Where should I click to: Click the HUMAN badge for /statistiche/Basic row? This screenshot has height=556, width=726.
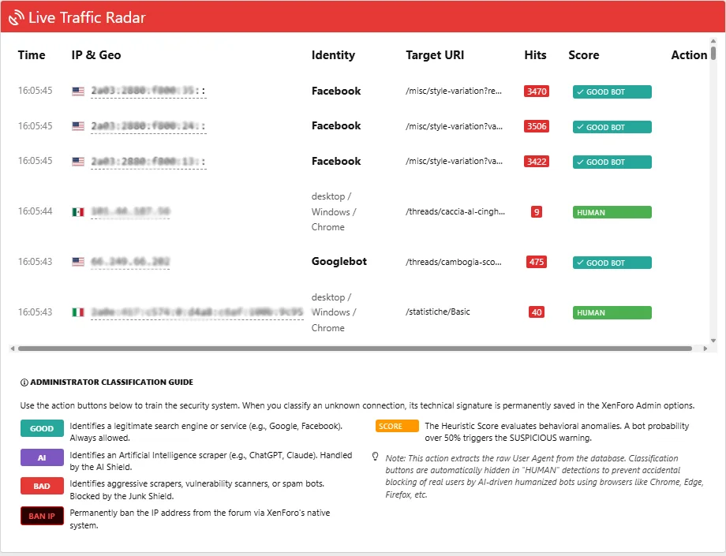[612, 312]
